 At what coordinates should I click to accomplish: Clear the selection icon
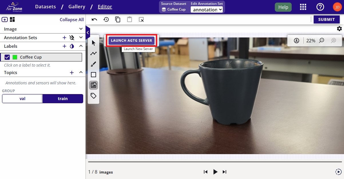[141, 19]
